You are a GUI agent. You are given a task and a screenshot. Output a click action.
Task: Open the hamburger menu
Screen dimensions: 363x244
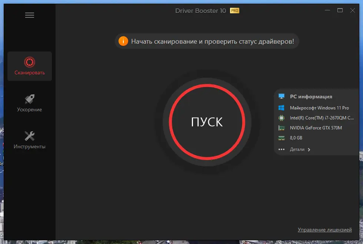point(29,15)
